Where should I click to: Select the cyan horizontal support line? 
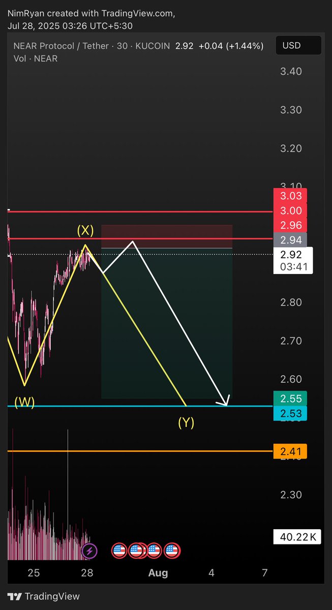click(140, 406)
